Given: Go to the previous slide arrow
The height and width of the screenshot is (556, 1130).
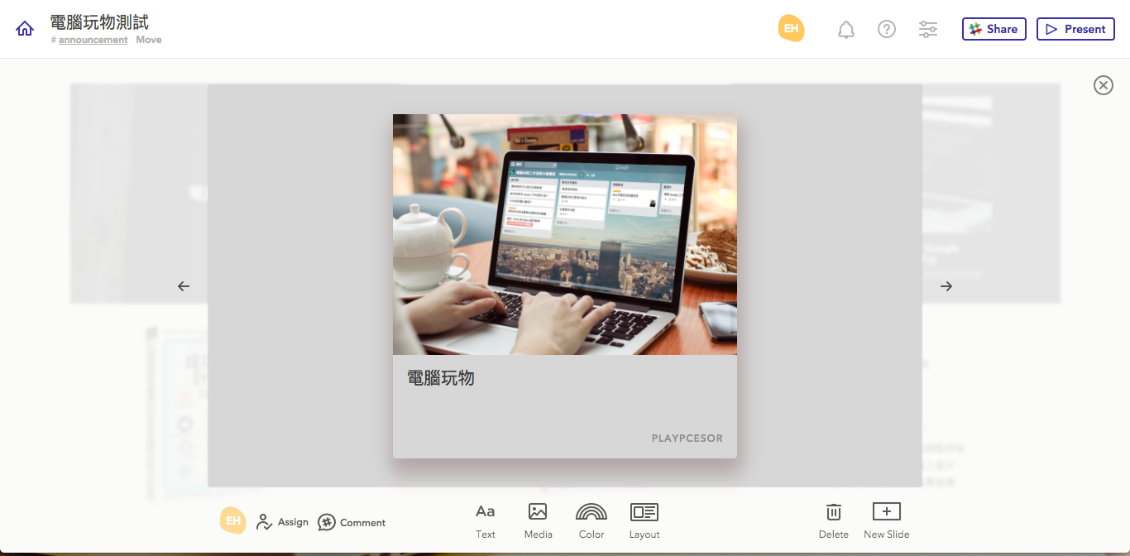Looking at the screenshot, I should [x=184, y=286].
